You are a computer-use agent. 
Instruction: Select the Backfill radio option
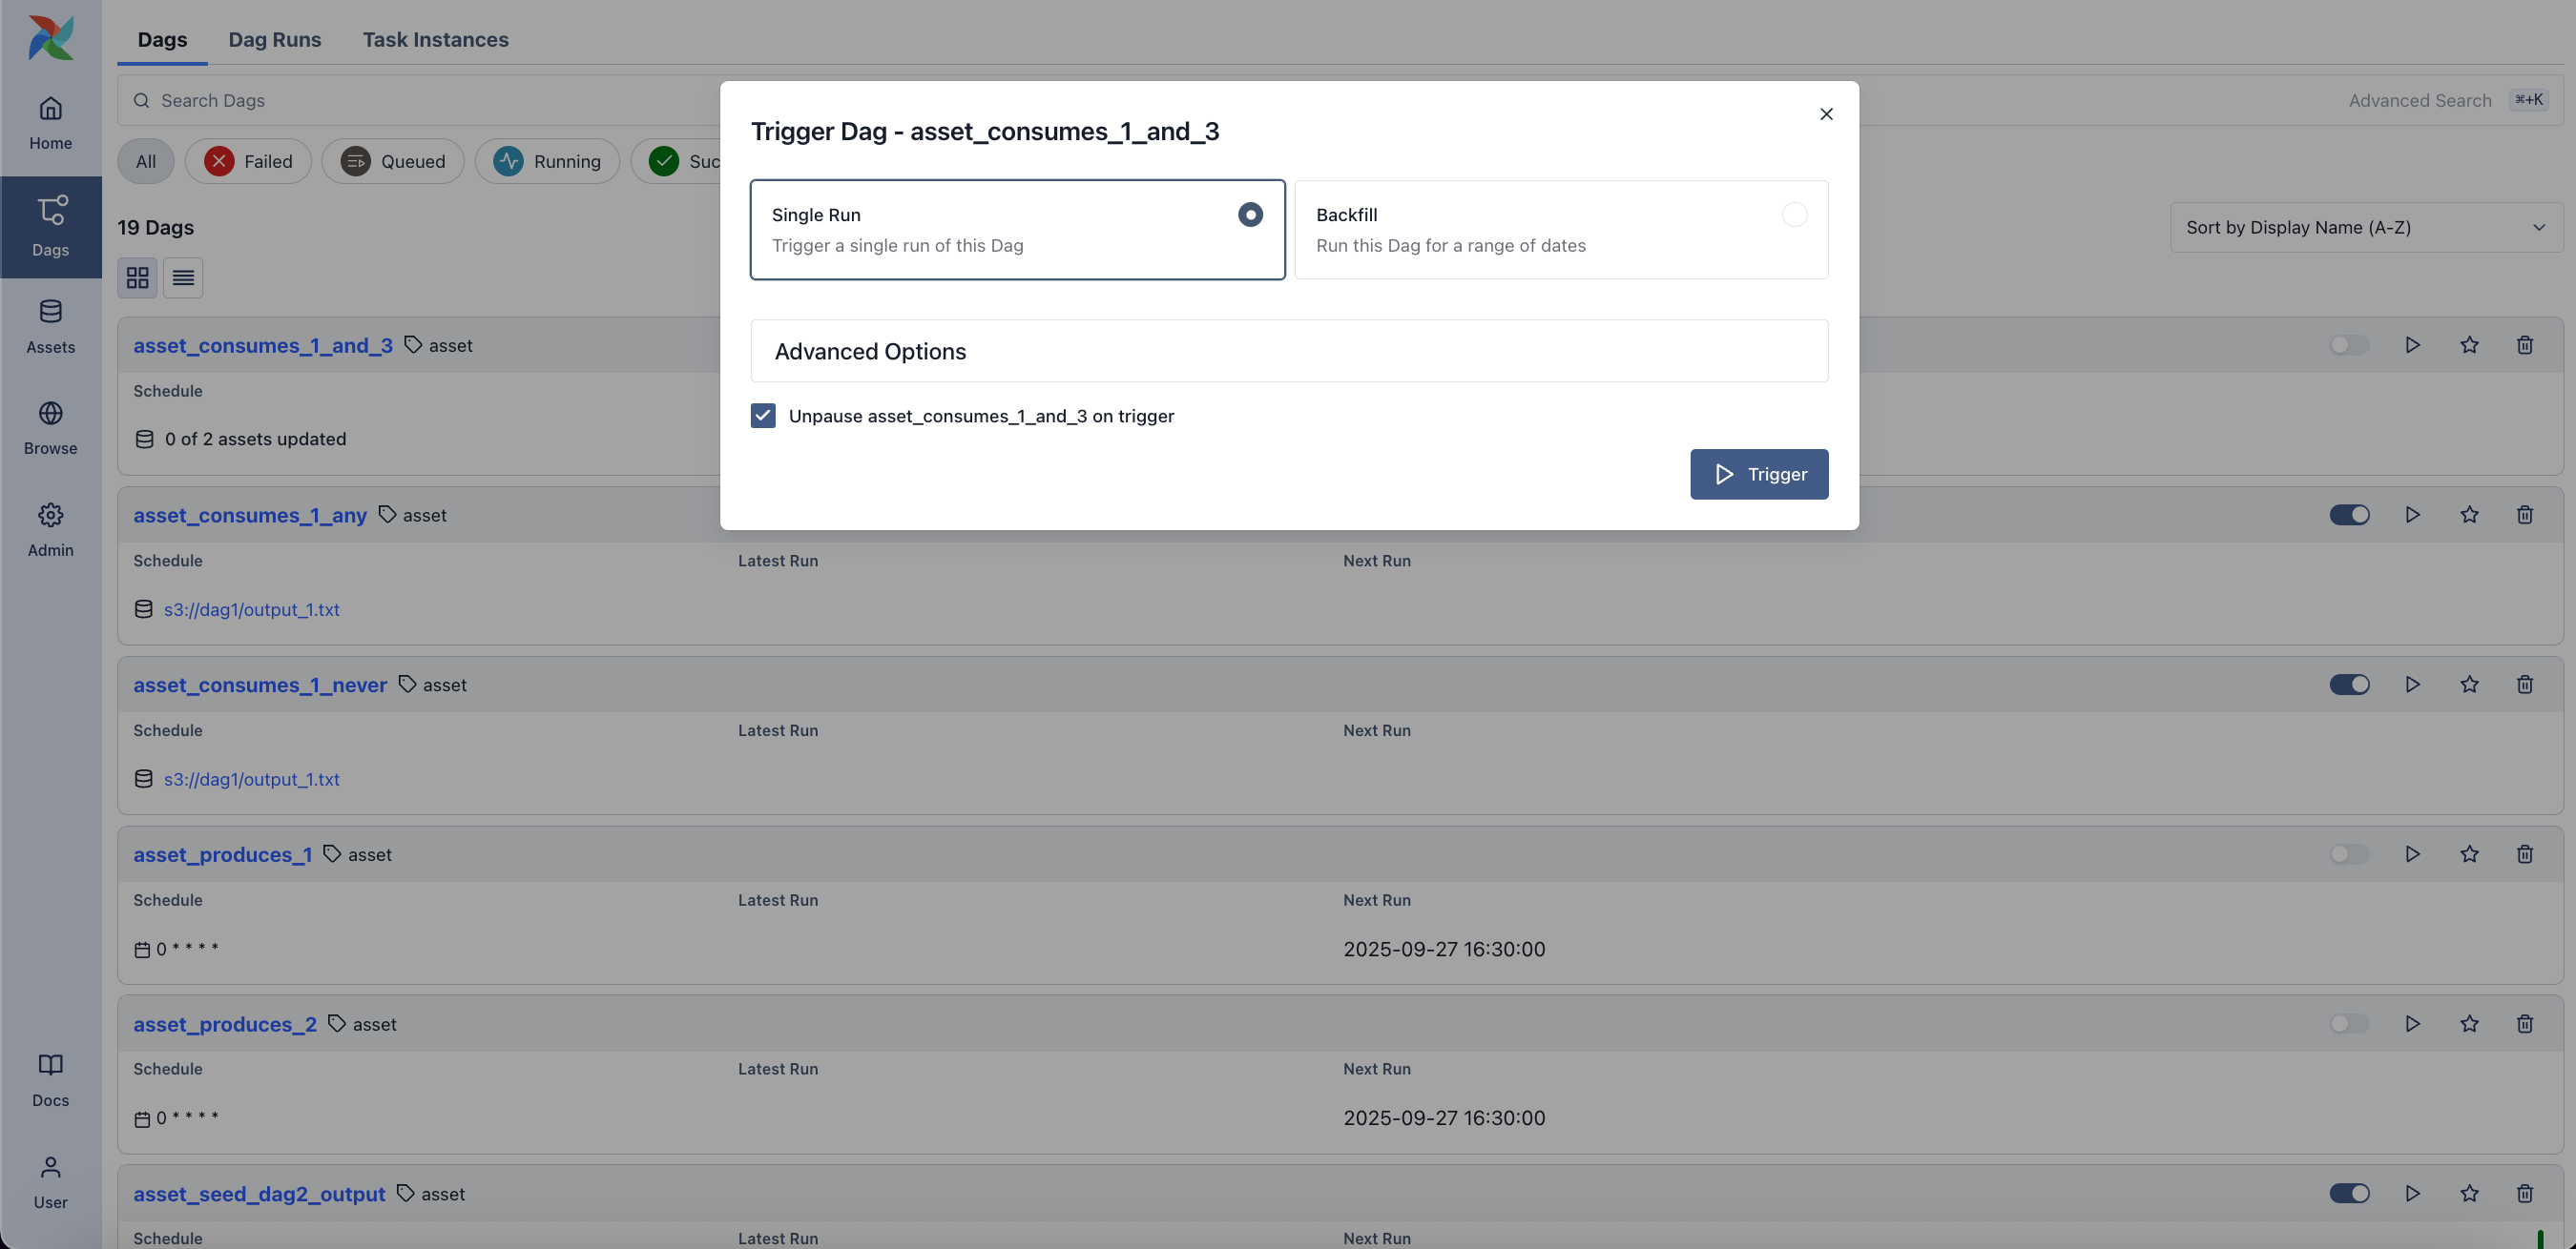click(1794, 215)
